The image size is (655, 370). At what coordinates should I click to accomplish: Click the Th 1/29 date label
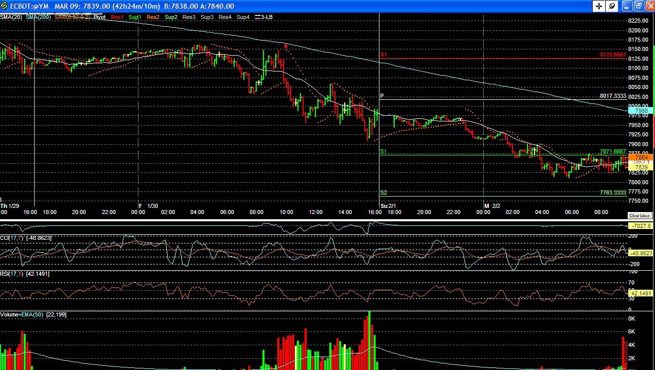[10, 206]
